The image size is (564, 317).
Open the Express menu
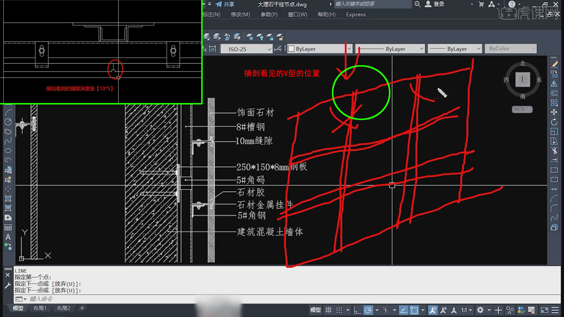[x=356, y=14]
